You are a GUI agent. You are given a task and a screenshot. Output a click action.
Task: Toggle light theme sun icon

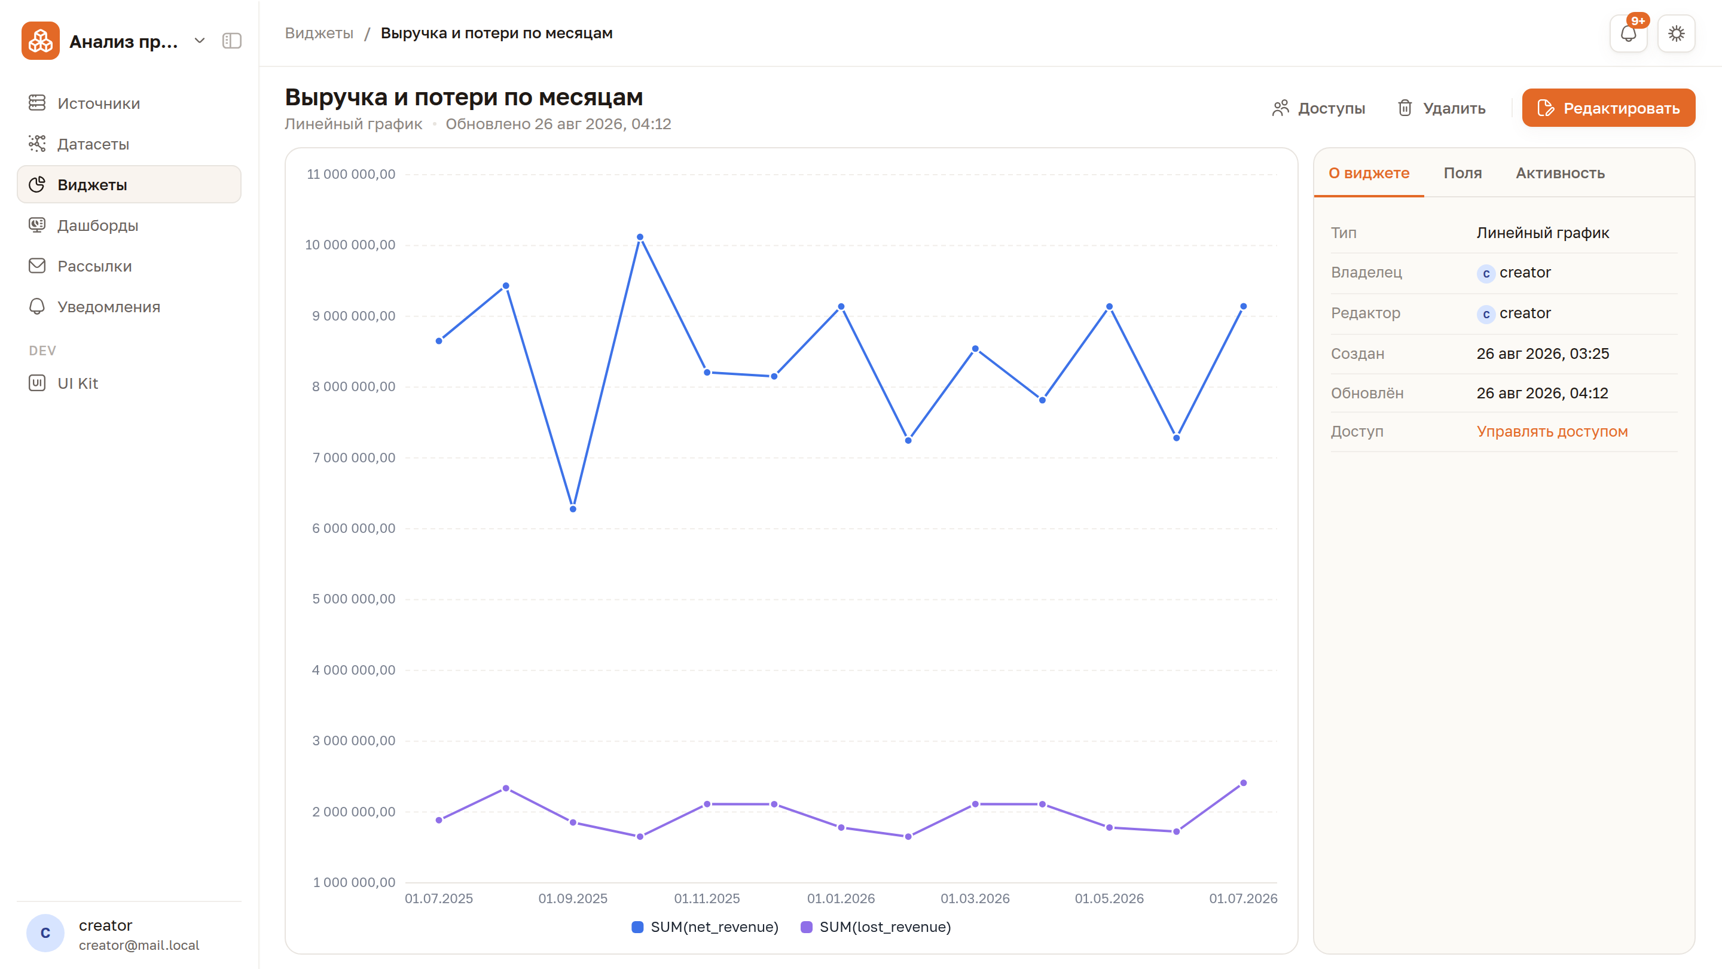[x=1676, y=33]
